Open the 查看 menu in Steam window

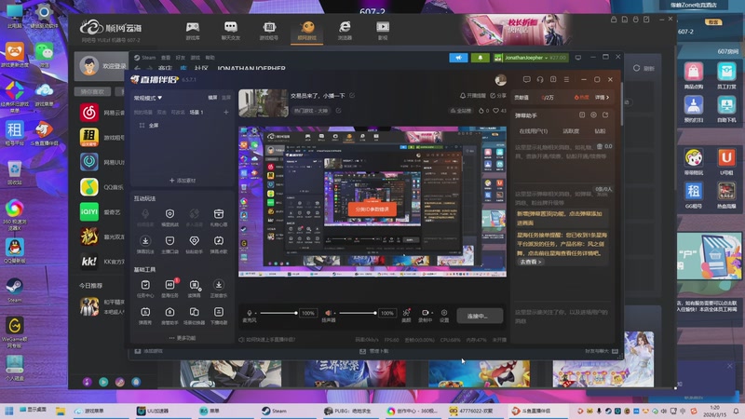[166, 58]
